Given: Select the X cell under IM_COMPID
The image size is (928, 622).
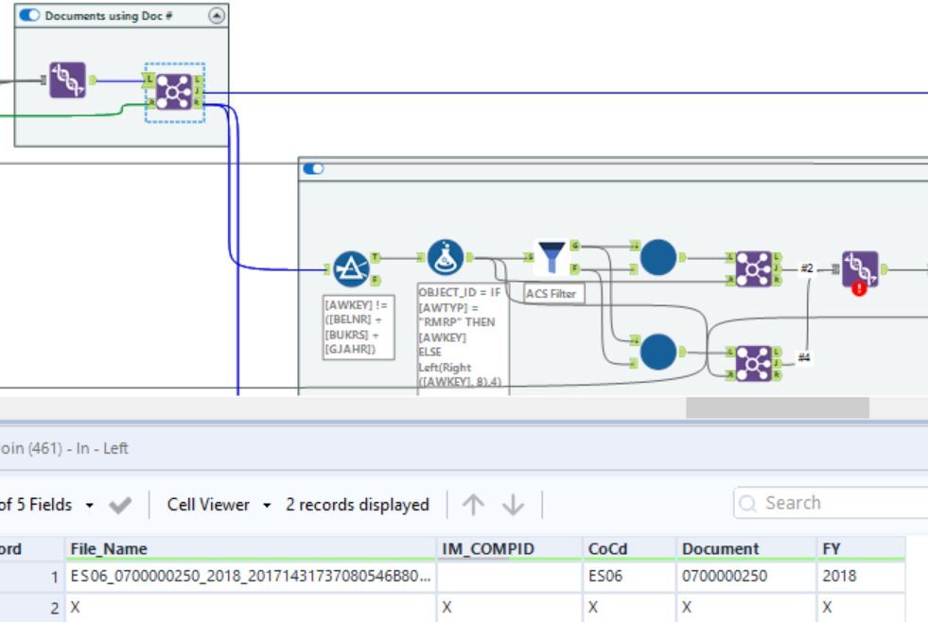Looking at the screenshot, I should 510,608.
